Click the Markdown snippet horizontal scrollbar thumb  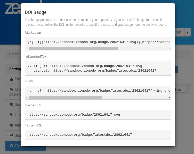click(73, 49)
